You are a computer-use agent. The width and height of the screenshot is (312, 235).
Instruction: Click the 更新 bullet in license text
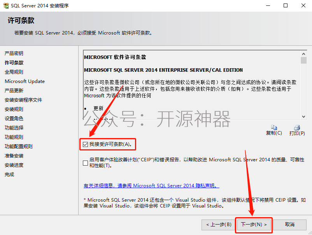pos(98,108)
